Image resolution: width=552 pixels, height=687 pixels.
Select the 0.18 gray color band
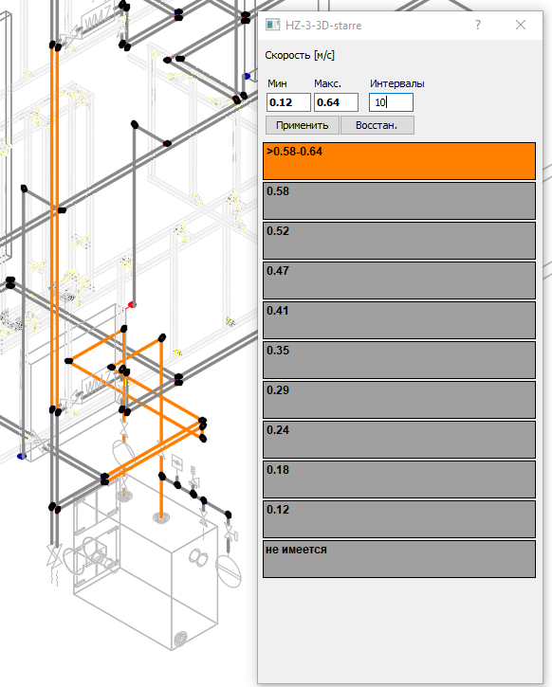(x=399, y=479)
